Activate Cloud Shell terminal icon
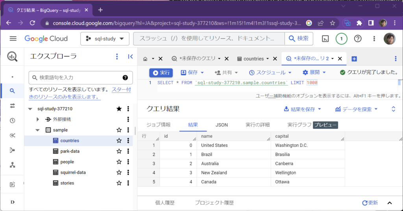Viewport: 403px width, 211px height. [x=325, y=39]
